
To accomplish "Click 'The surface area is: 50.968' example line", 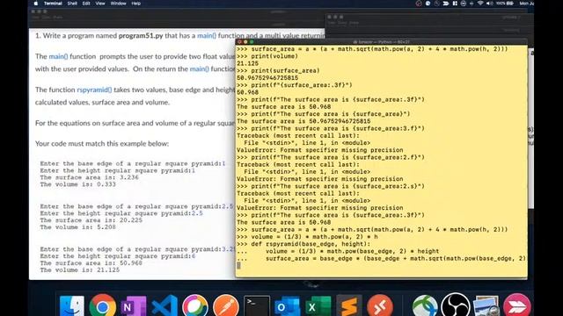I will [91, 263].
